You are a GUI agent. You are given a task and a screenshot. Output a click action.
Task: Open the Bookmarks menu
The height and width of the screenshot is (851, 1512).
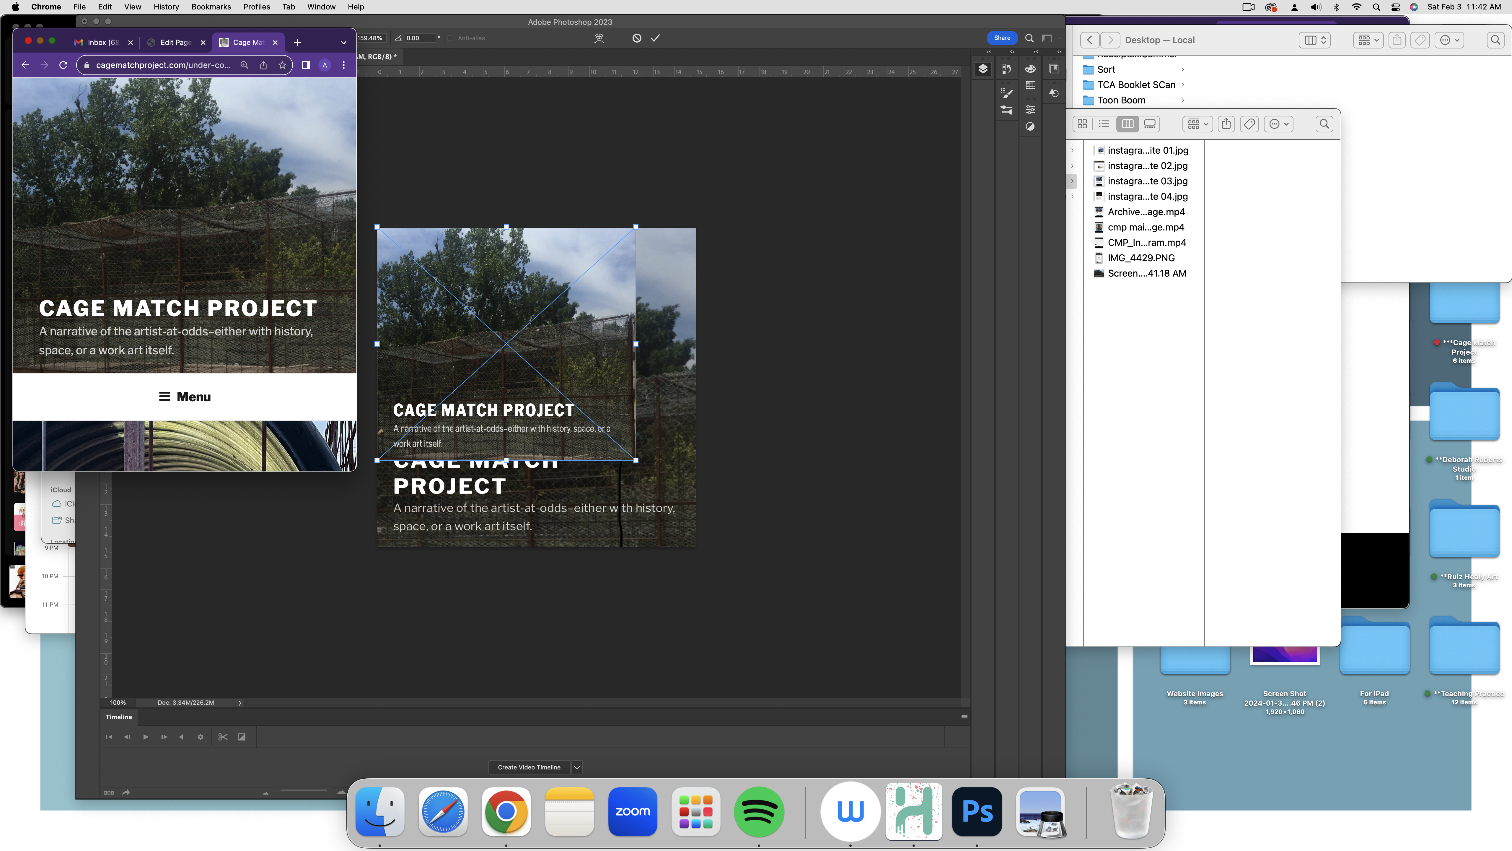(x=211, y=7)
